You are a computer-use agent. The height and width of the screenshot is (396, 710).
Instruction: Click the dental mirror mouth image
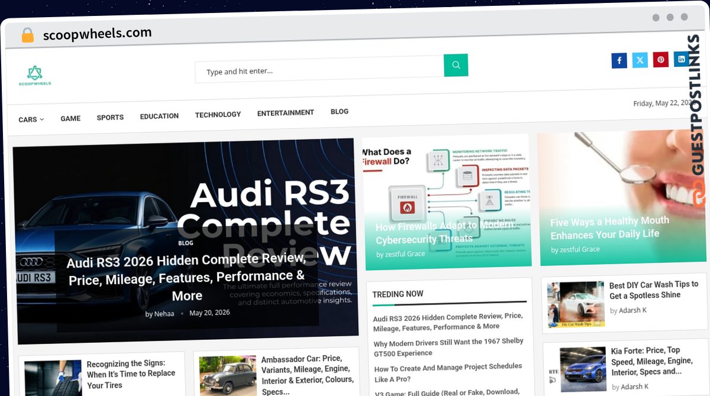pos(622,198)
